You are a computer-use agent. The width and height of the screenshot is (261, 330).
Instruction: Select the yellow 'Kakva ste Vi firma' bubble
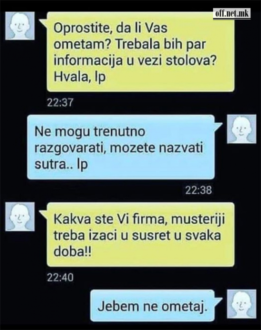139,235
